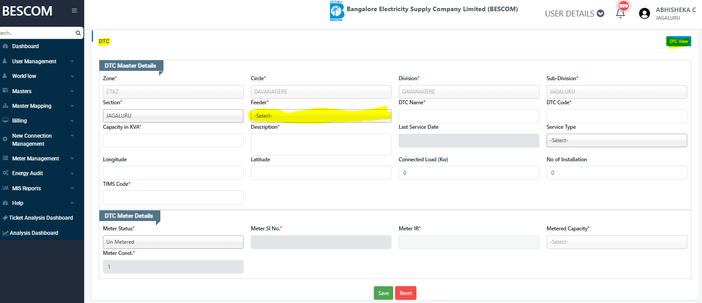Click the sidebar search input box
The height and width of the screenshot is (303, 702).
pos(37,33)
